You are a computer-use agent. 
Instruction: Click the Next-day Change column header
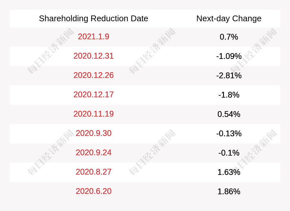229,19
